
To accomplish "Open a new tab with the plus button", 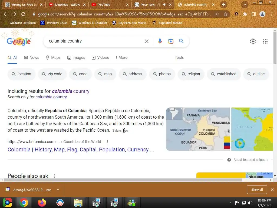I will (x=223, y=5).
